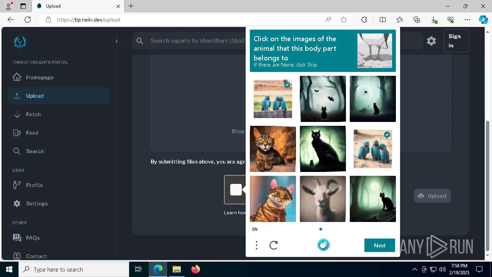Open the top-right gear settings
This screenshot has width=492, height=277.
(x=431, y=41)
